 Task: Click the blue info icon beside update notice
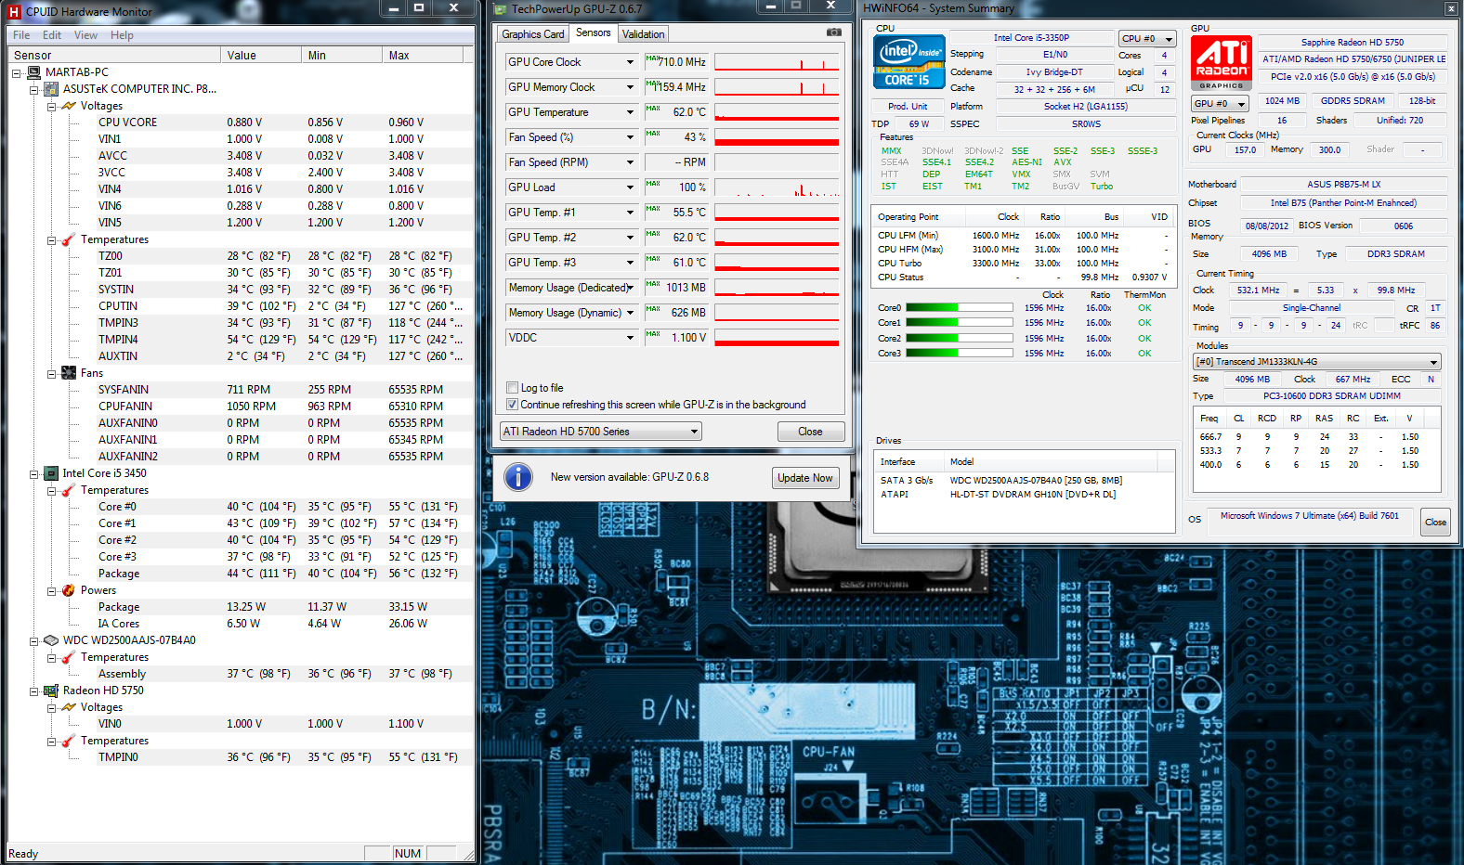tap(518, 477)
